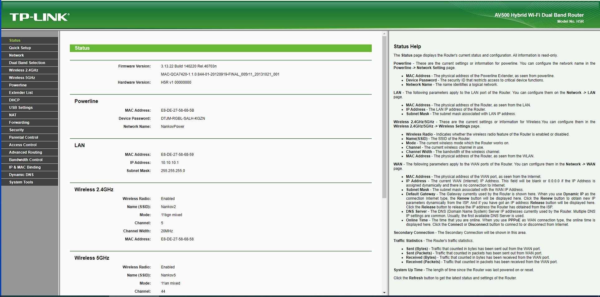The height and width of the screenshot is (297, 600).
Task: Select LAN IP address 10.10.10.1
Action: point(170,163)
